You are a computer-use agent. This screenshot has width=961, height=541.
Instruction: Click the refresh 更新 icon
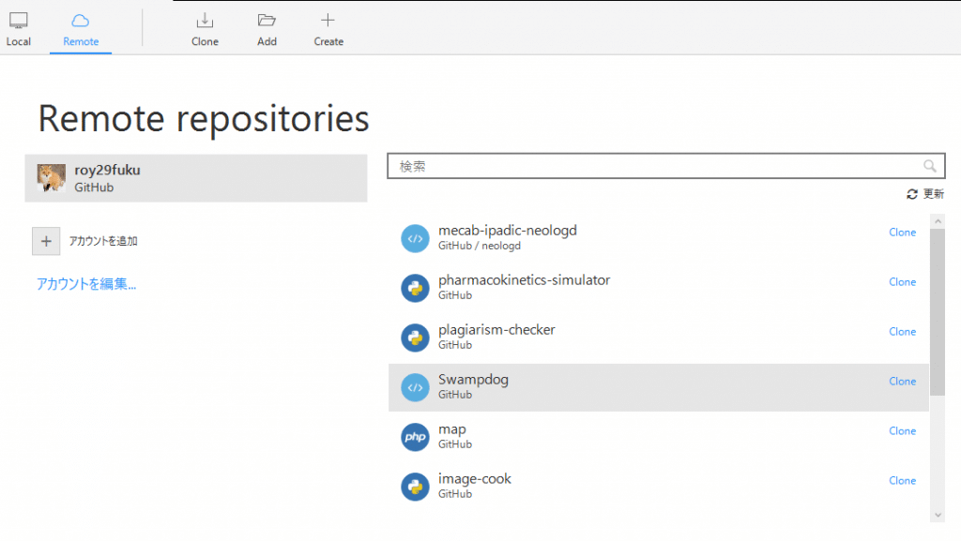point(911,194)
